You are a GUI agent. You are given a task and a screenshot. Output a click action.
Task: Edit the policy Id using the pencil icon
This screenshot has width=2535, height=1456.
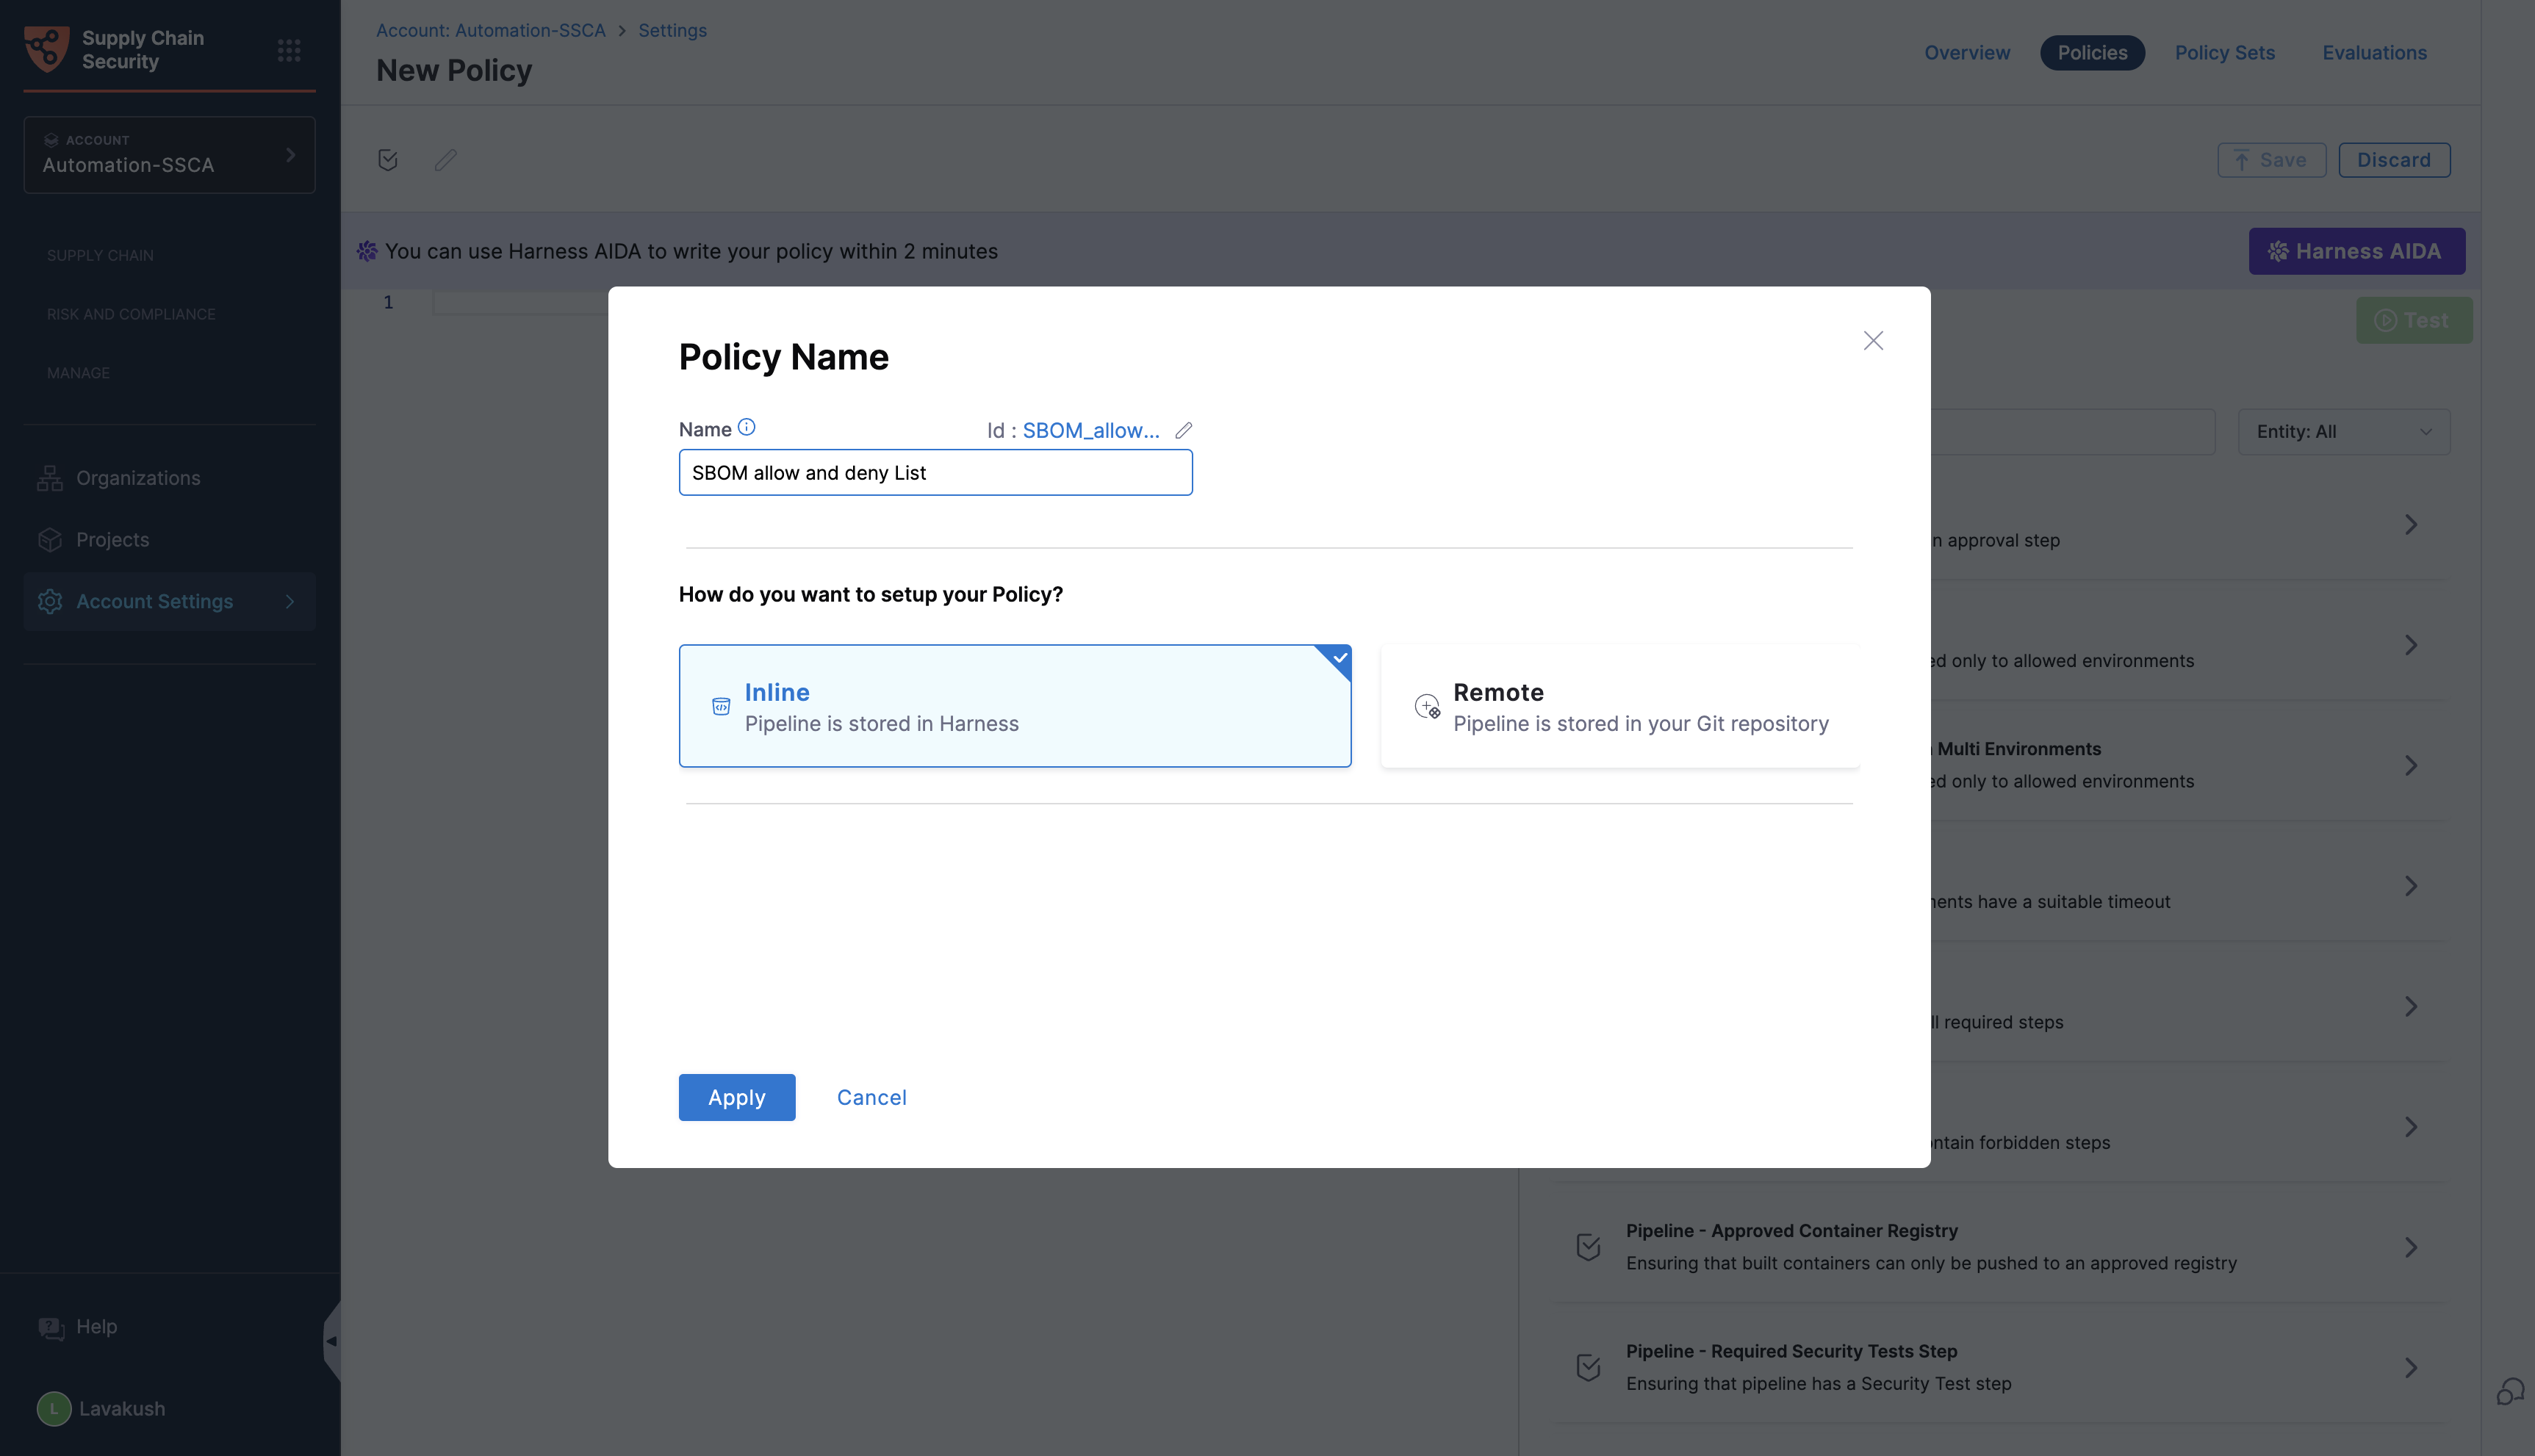click(1184, 430)
